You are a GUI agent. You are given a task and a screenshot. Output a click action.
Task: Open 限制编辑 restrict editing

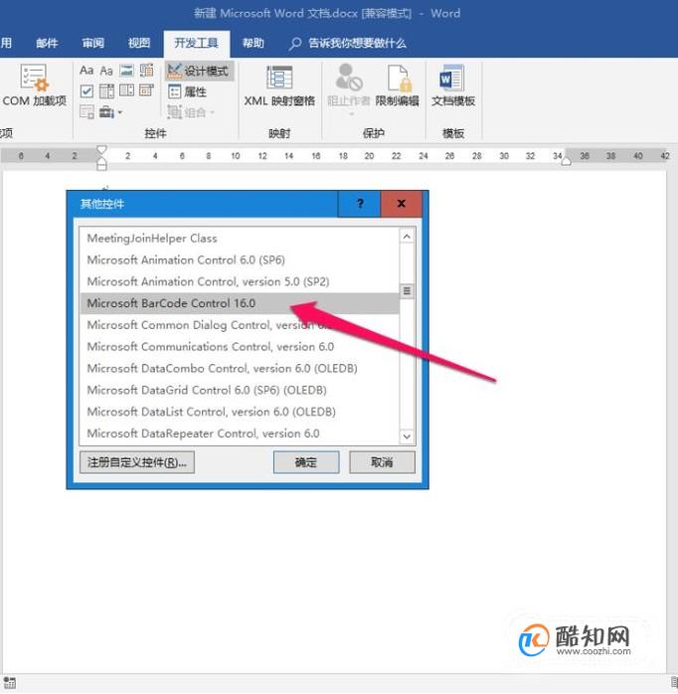click(398, 86)
